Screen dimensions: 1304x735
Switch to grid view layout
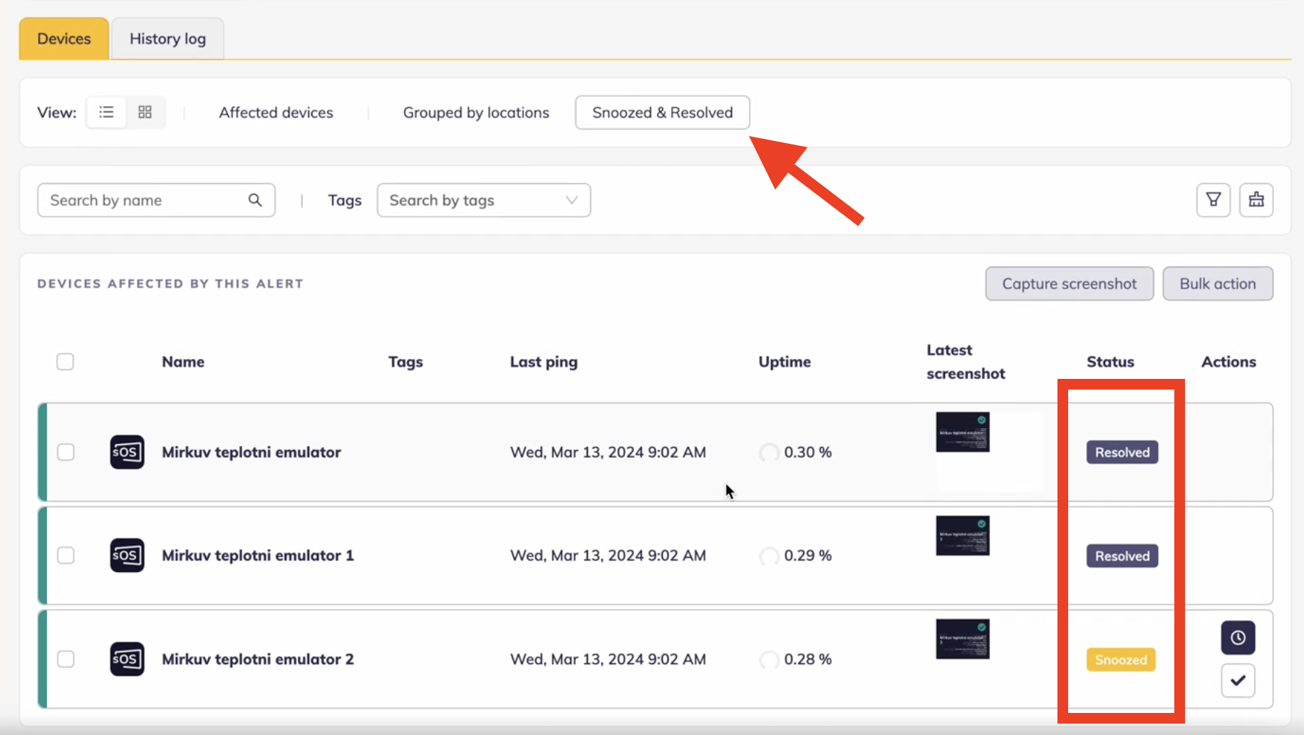(x=145, y=113)
